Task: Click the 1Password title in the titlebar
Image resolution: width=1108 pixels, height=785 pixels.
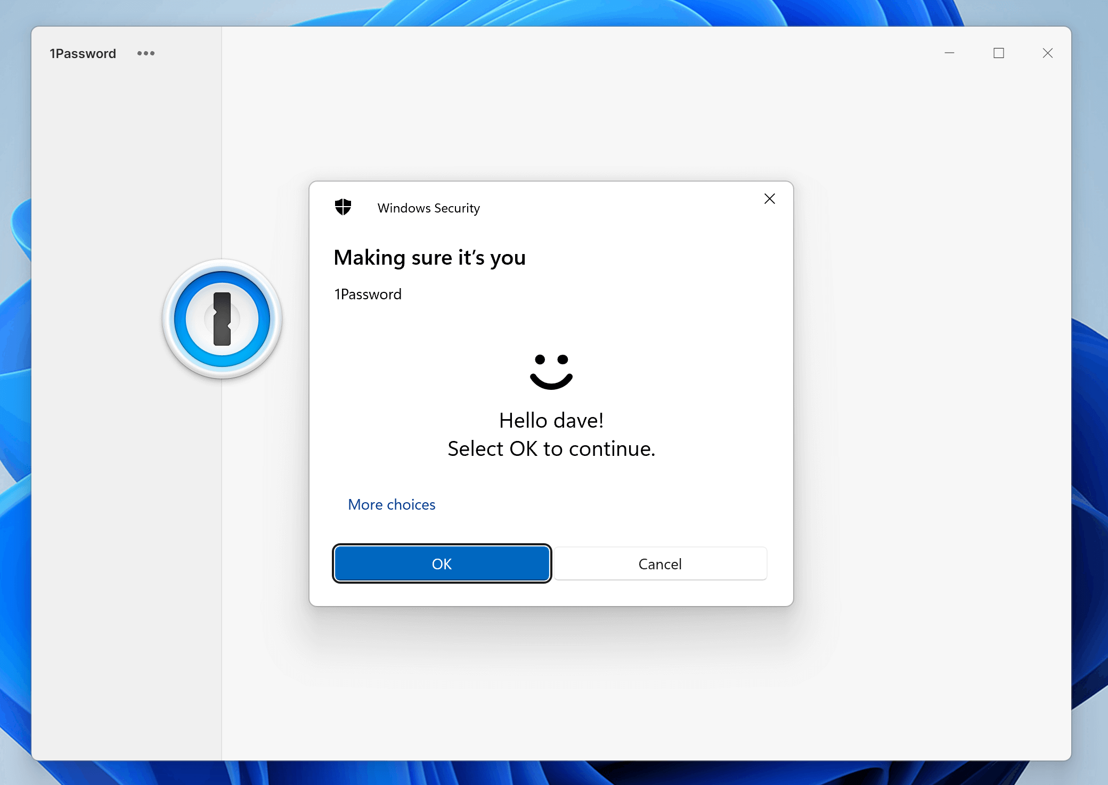Action: [x=83, y=53]
